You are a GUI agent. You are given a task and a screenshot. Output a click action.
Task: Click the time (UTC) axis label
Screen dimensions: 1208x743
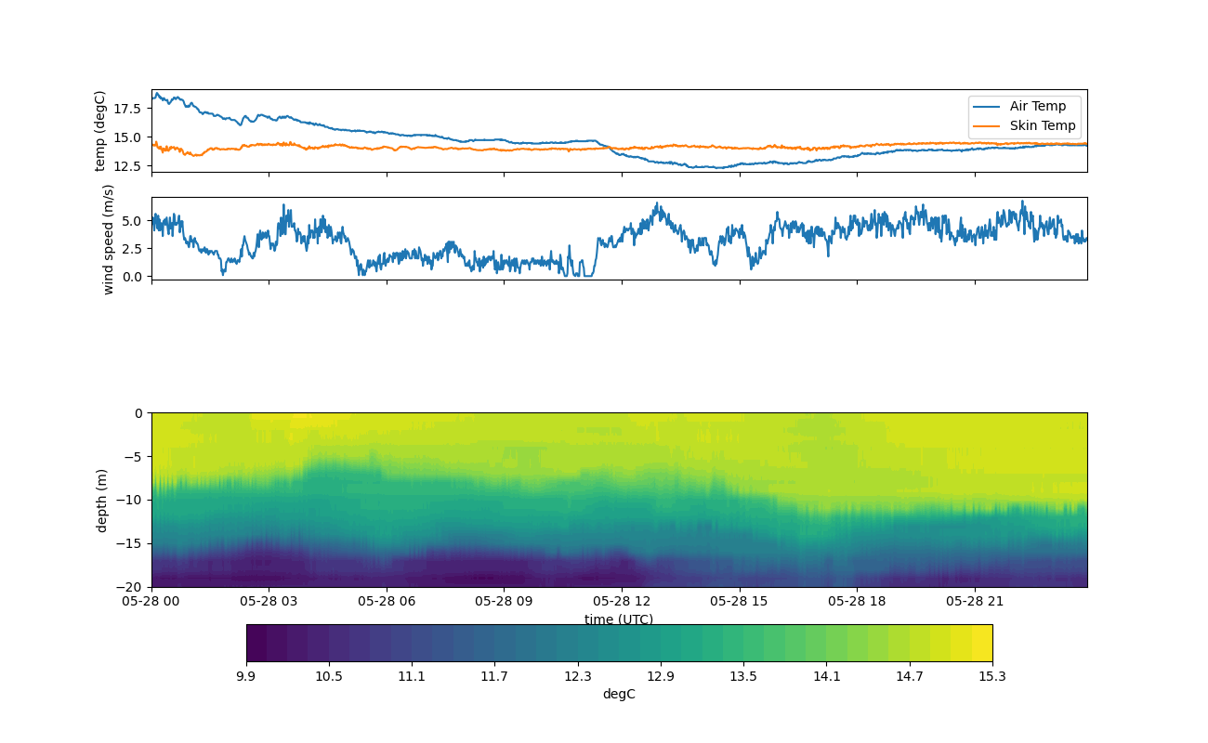pyautogui.click(x=619, y=619)
